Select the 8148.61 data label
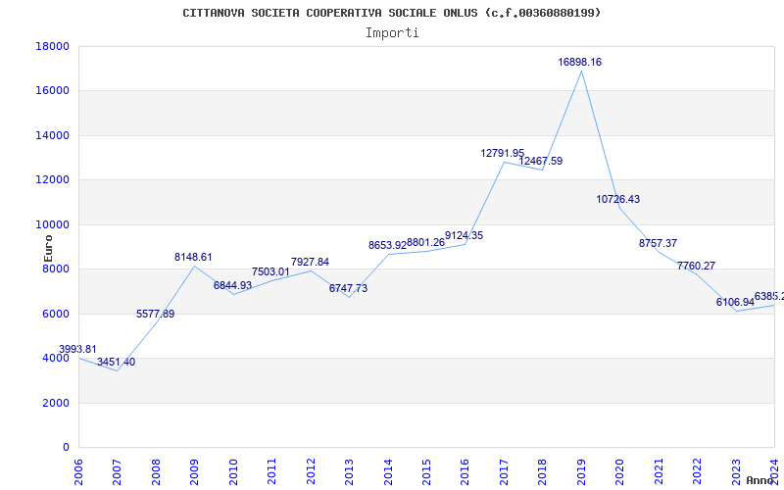 click(193, 257)
